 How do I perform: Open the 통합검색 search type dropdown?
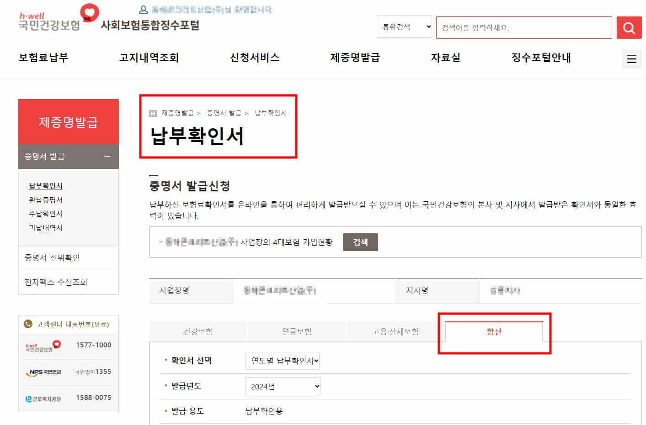tap(404, 27)
